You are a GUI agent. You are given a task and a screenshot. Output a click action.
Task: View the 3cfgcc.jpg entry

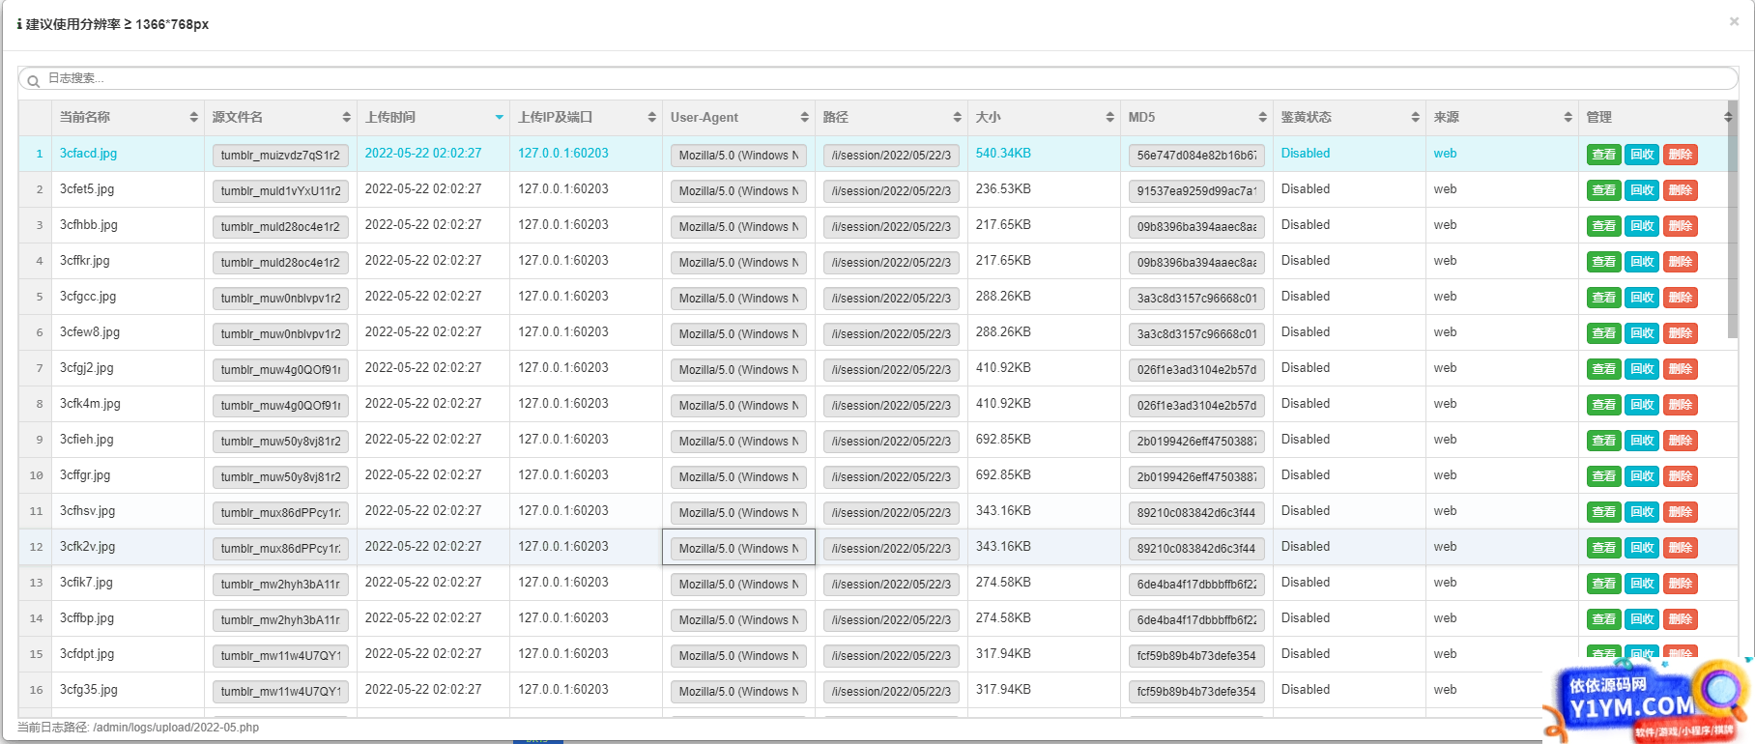pos(1604,298)
